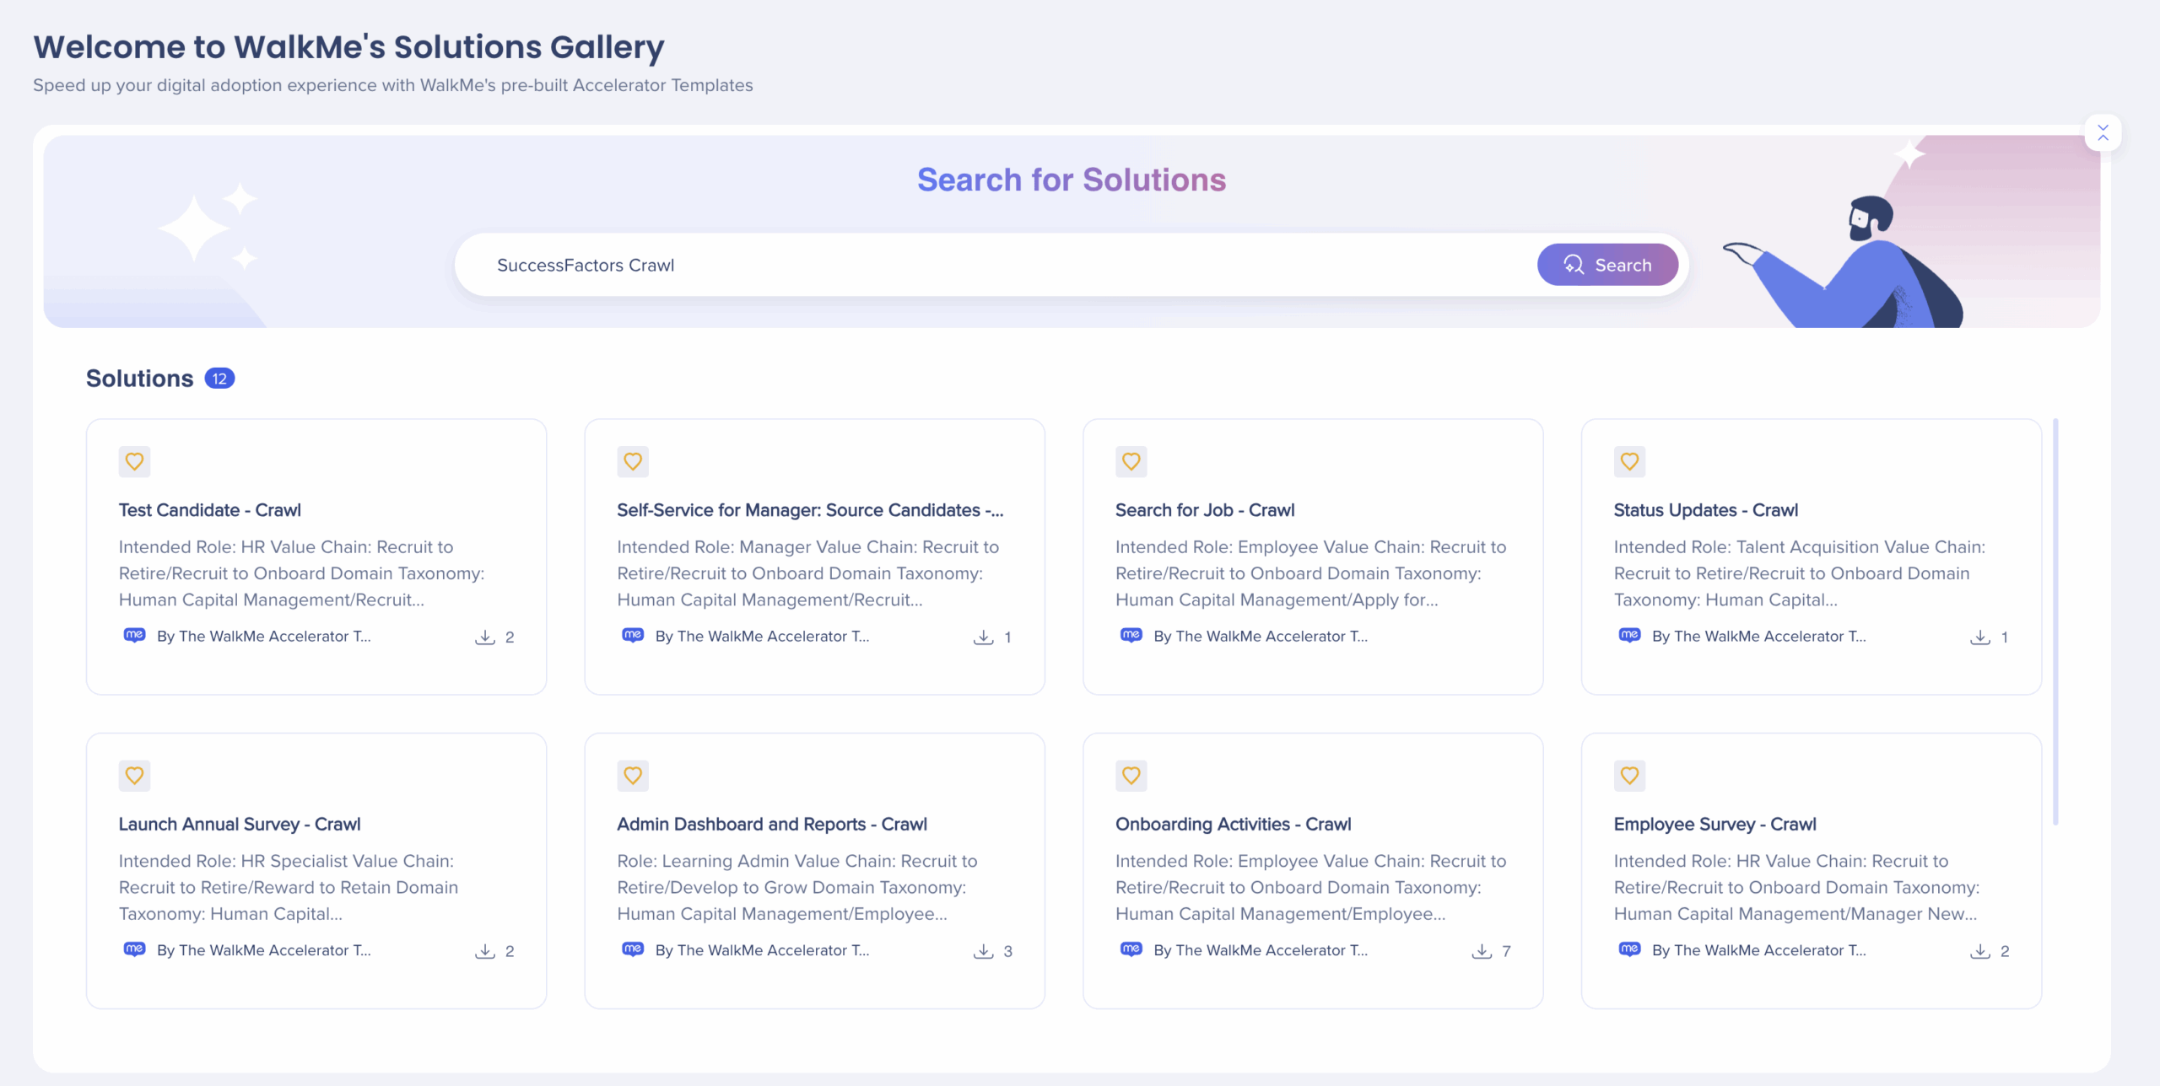2160x1086 pixels.
Task: Click heart on Admin Dashboard and Reports card
Action: [632, 775]
